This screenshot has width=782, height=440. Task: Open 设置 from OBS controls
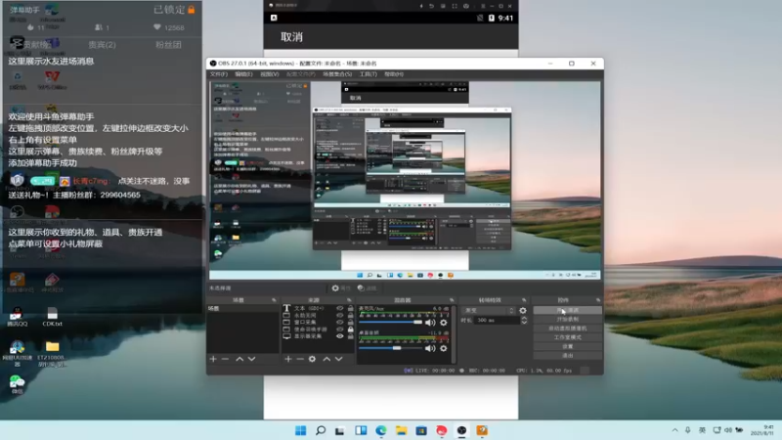pyautogui.click(x=568, y=346)
